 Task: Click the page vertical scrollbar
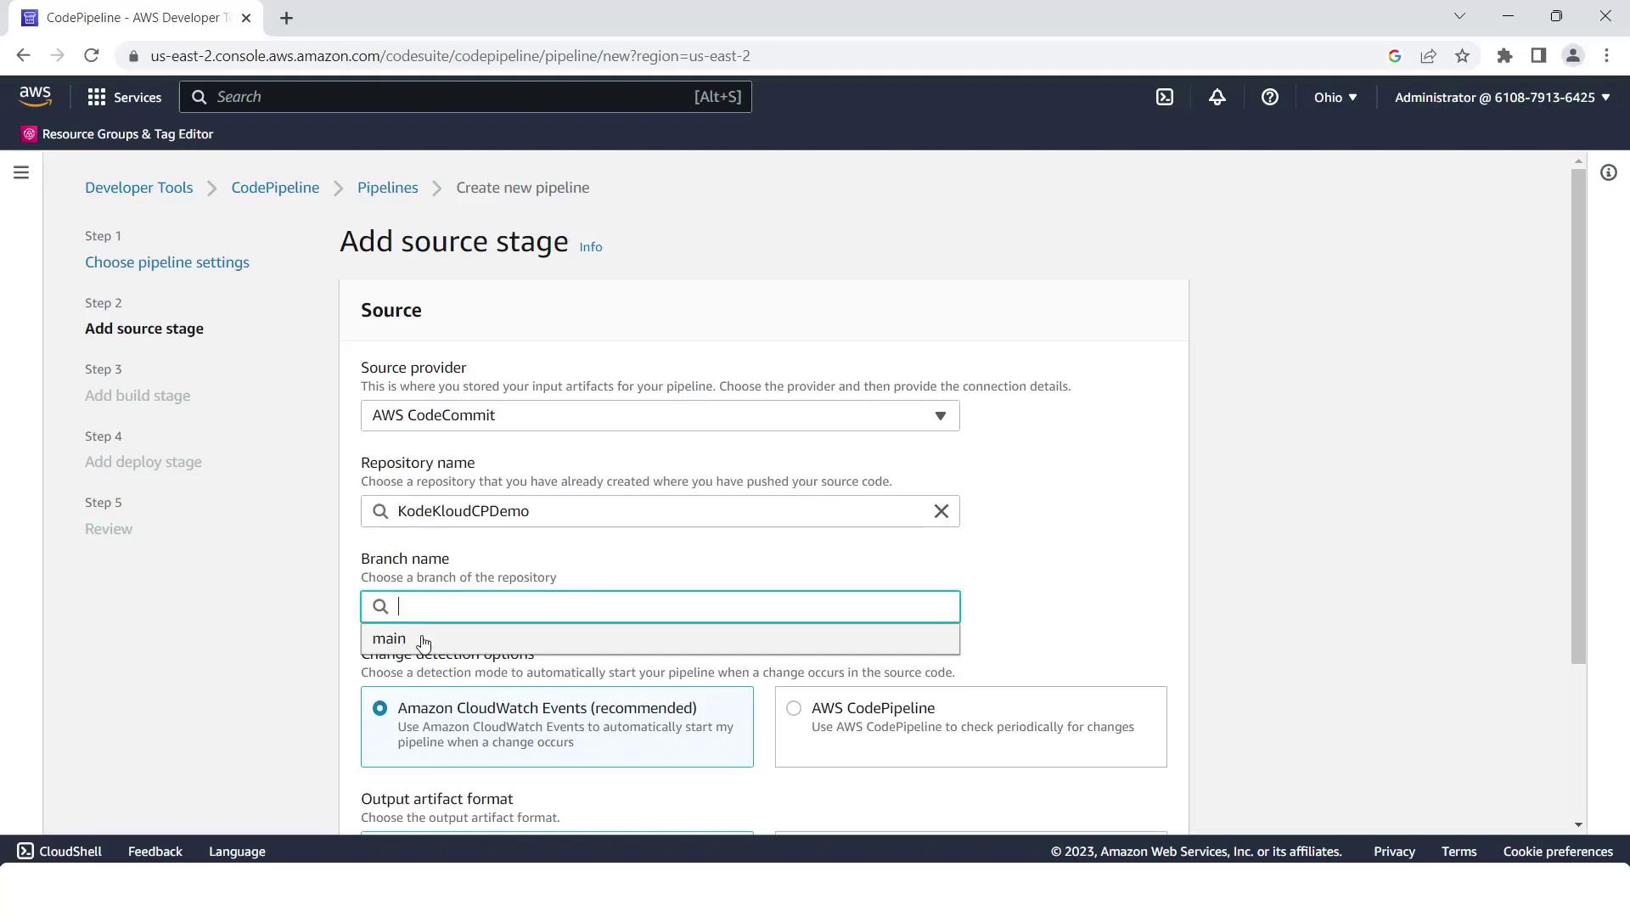(1578, 416)
